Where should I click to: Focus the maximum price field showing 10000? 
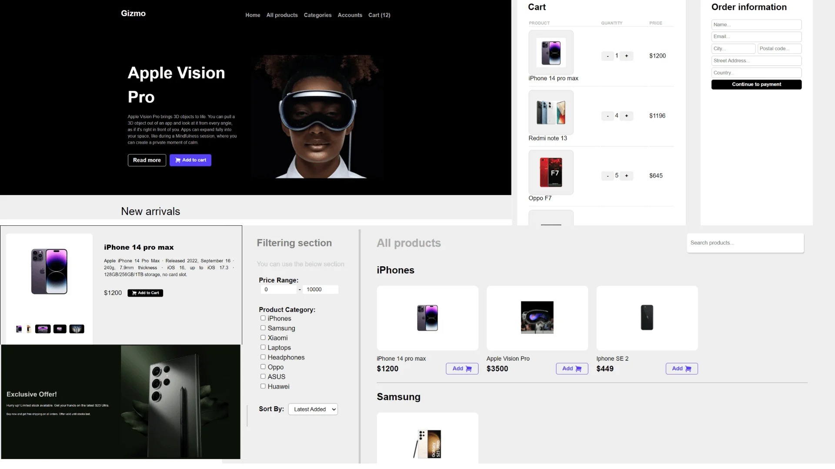click(x=321, y=290)
